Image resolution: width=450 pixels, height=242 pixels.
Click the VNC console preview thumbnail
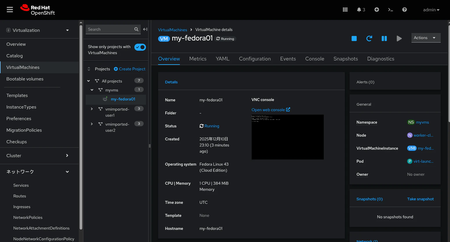click(288, 137)
